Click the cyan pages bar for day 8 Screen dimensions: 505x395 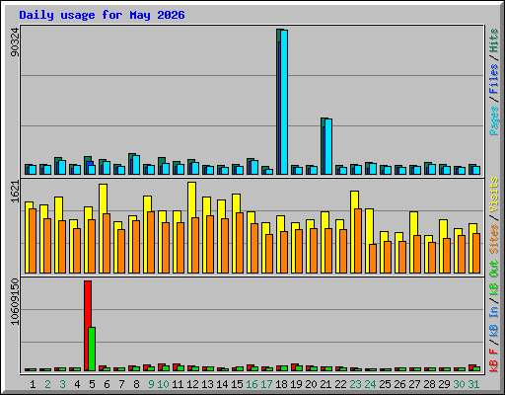(136, 165)
